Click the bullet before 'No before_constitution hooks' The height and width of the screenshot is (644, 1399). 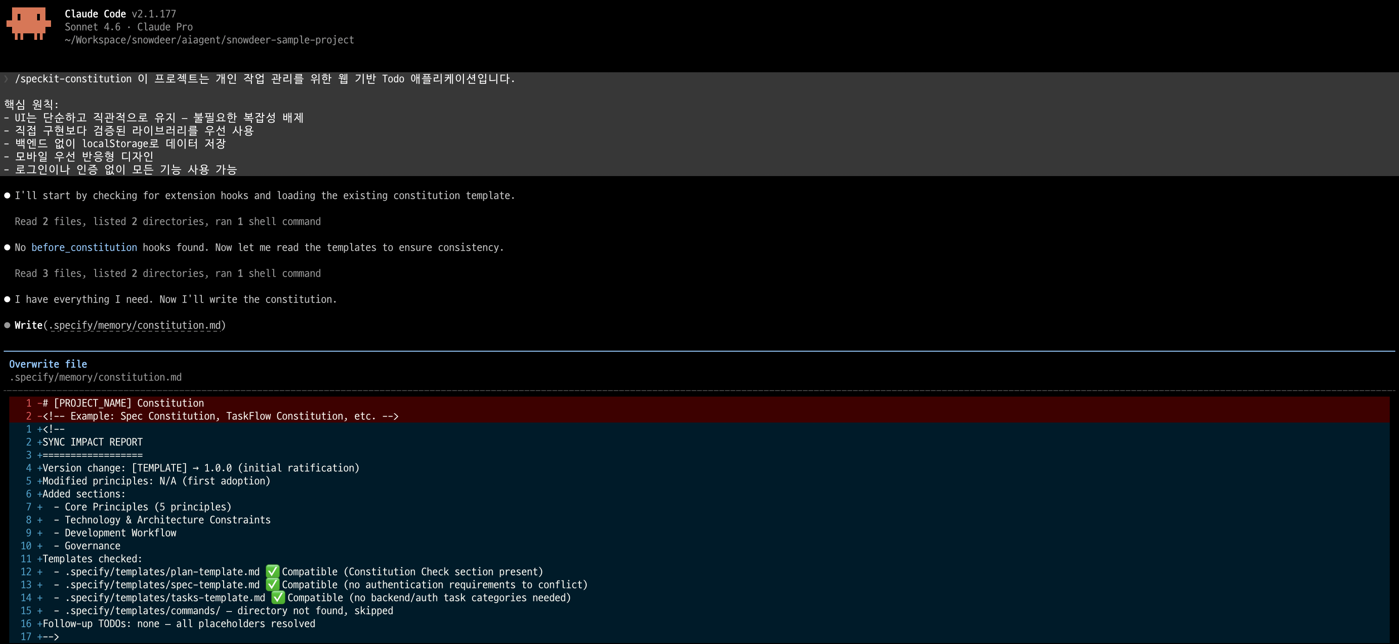[7, 247]
